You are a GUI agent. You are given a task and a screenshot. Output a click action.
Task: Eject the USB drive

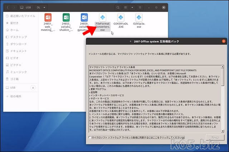[x=33, y=88]
